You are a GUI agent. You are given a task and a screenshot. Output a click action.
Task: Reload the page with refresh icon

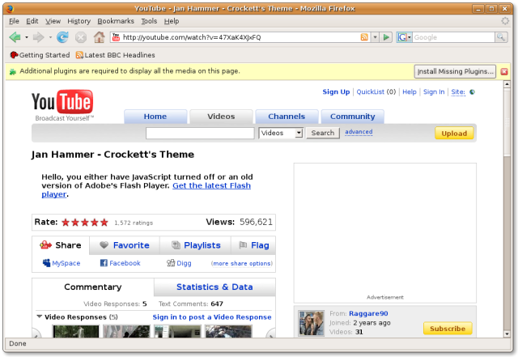[x=62, y=37]
